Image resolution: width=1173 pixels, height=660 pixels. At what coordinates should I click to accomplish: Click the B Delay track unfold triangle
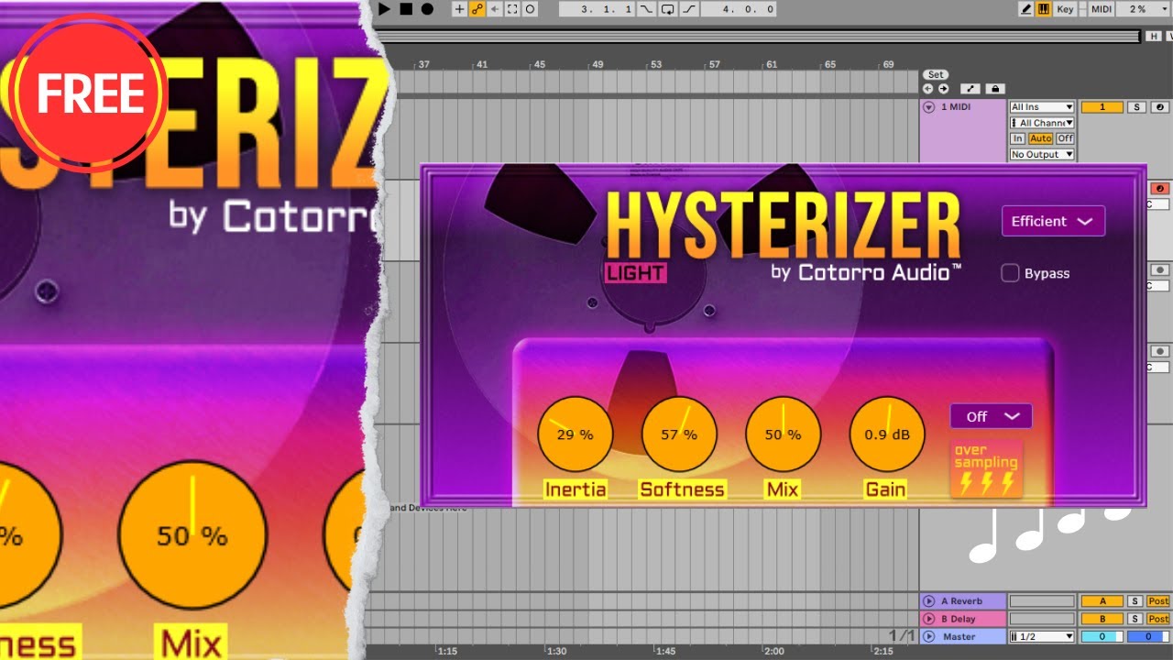928,619
